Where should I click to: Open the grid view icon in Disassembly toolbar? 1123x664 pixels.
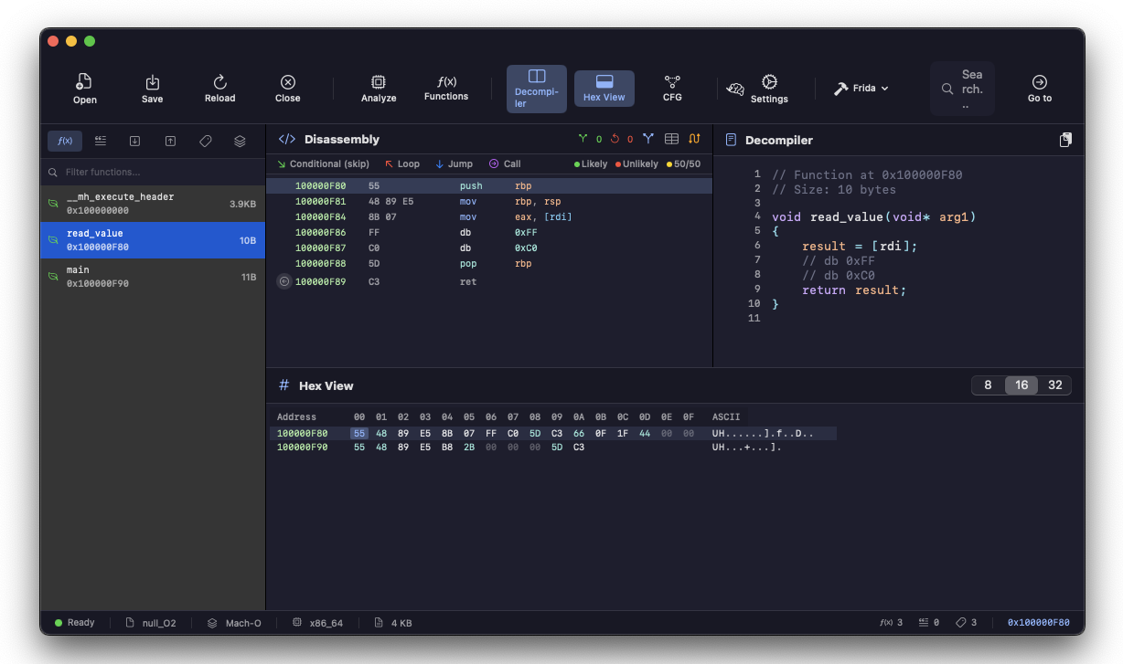click(x=671, y=139)
